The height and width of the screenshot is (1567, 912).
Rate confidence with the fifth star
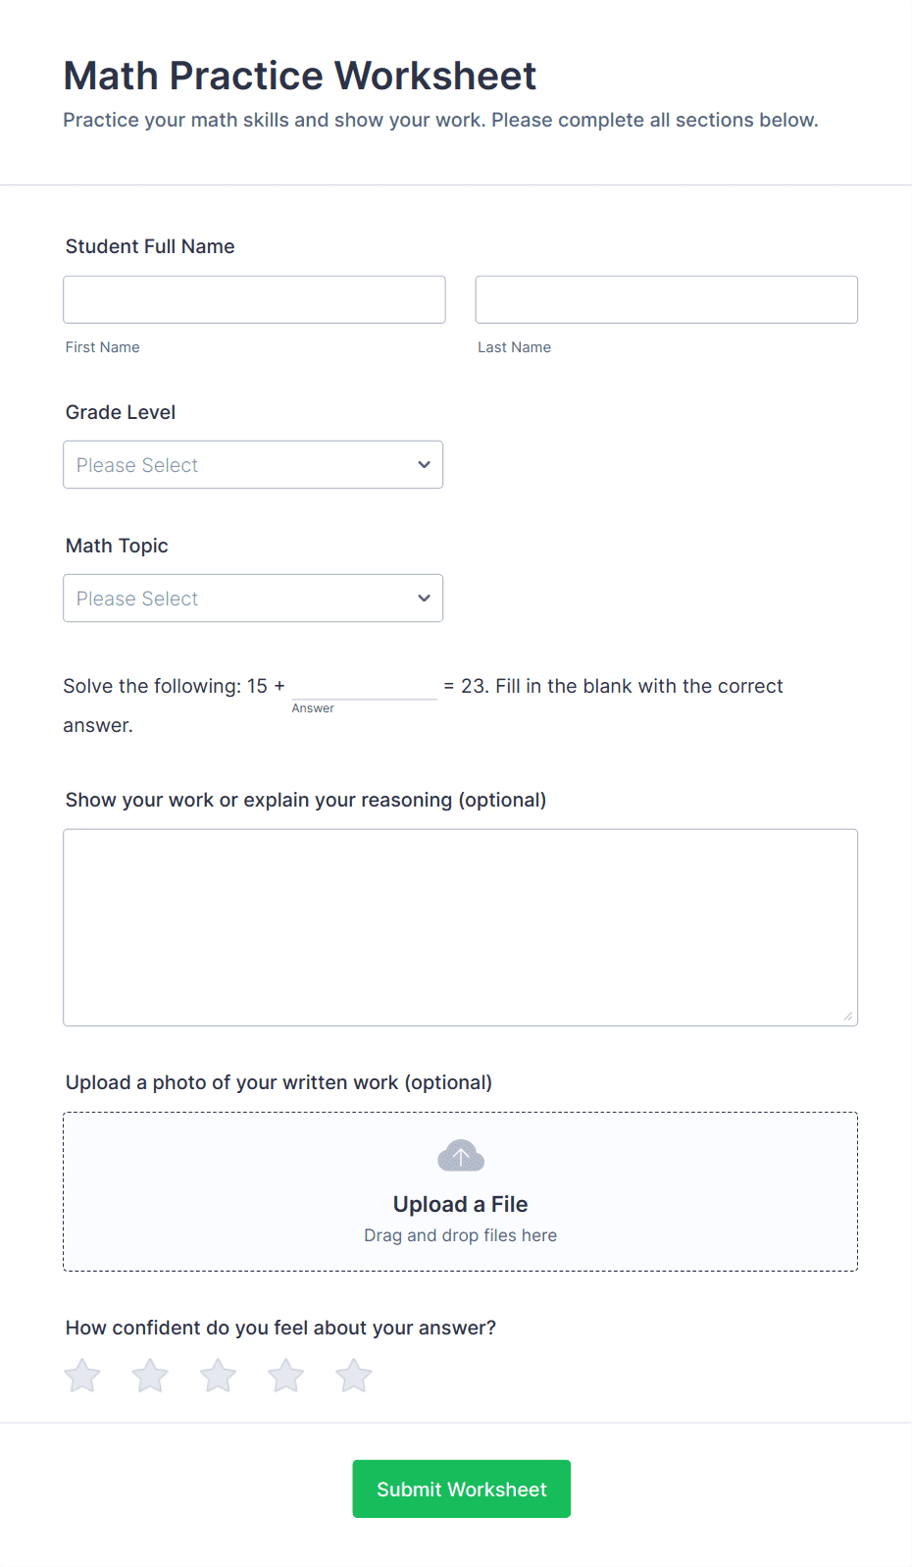tap(353, 1375)
